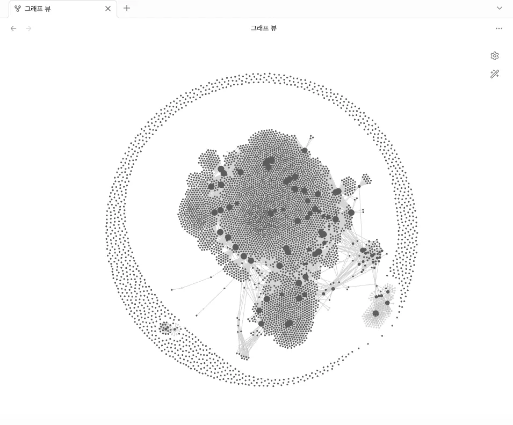The image size is (513, 425).
Task: Select hub node of light radial fan cluster
Action: pyautogui.click(x=375, y=313)
